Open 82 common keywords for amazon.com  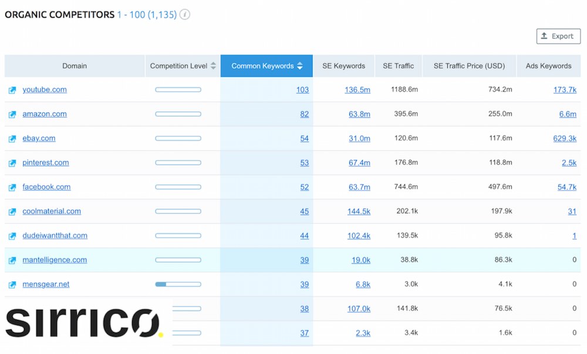point(304,114)
